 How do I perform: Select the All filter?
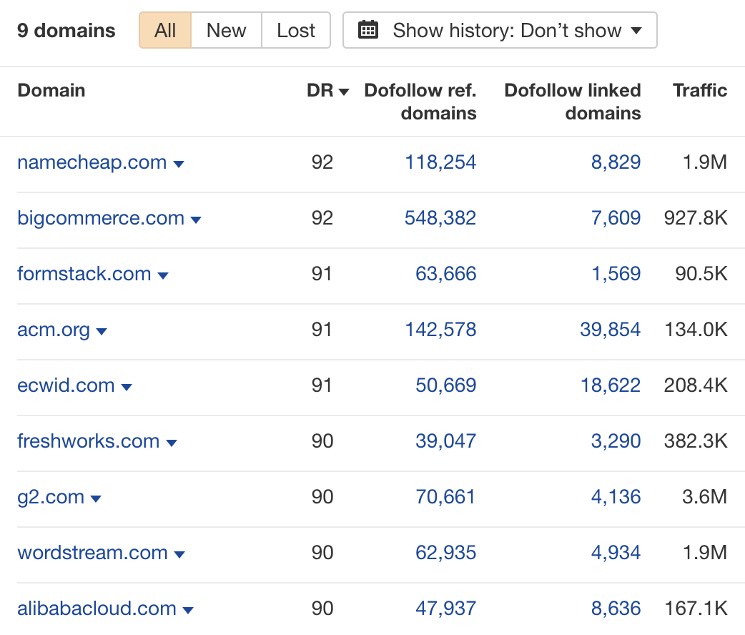click(164, 30)
